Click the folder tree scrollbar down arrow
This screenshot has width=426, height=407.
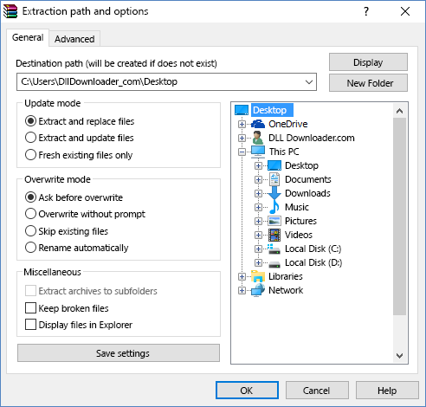coord(399,356)
